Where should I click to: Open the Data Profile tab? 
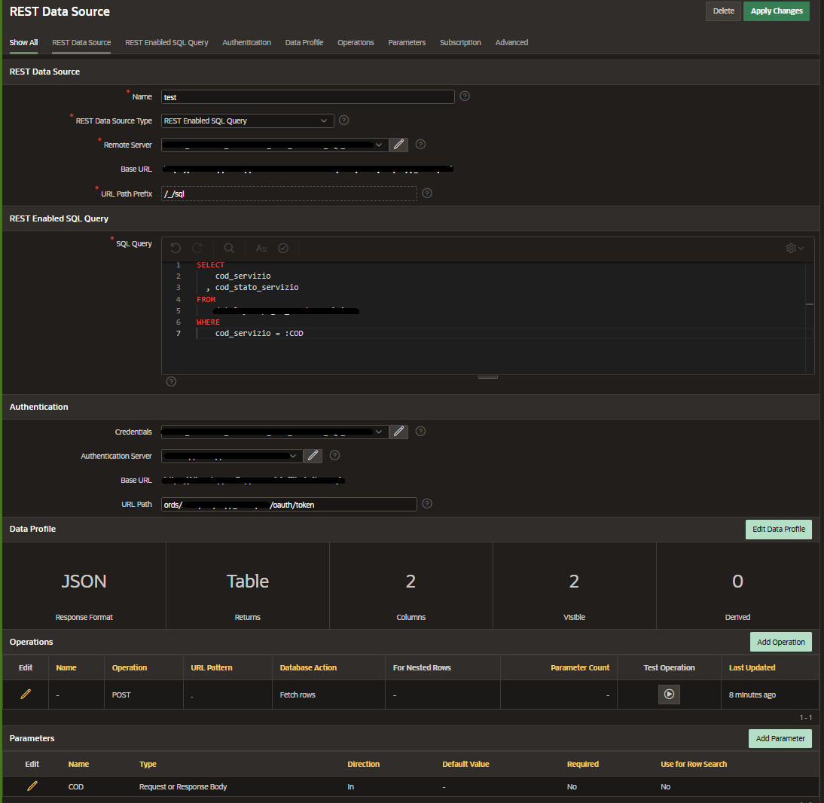(x=304, y=43)
